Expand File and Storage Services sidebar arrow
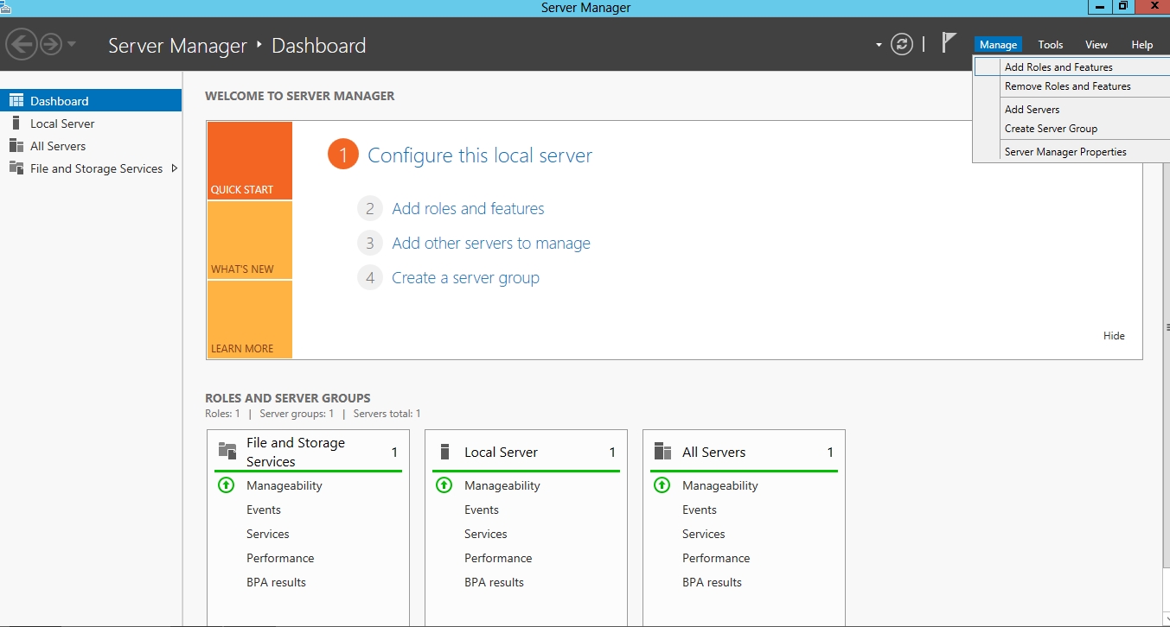This screenshot has width=1170, height=627. 175,168
